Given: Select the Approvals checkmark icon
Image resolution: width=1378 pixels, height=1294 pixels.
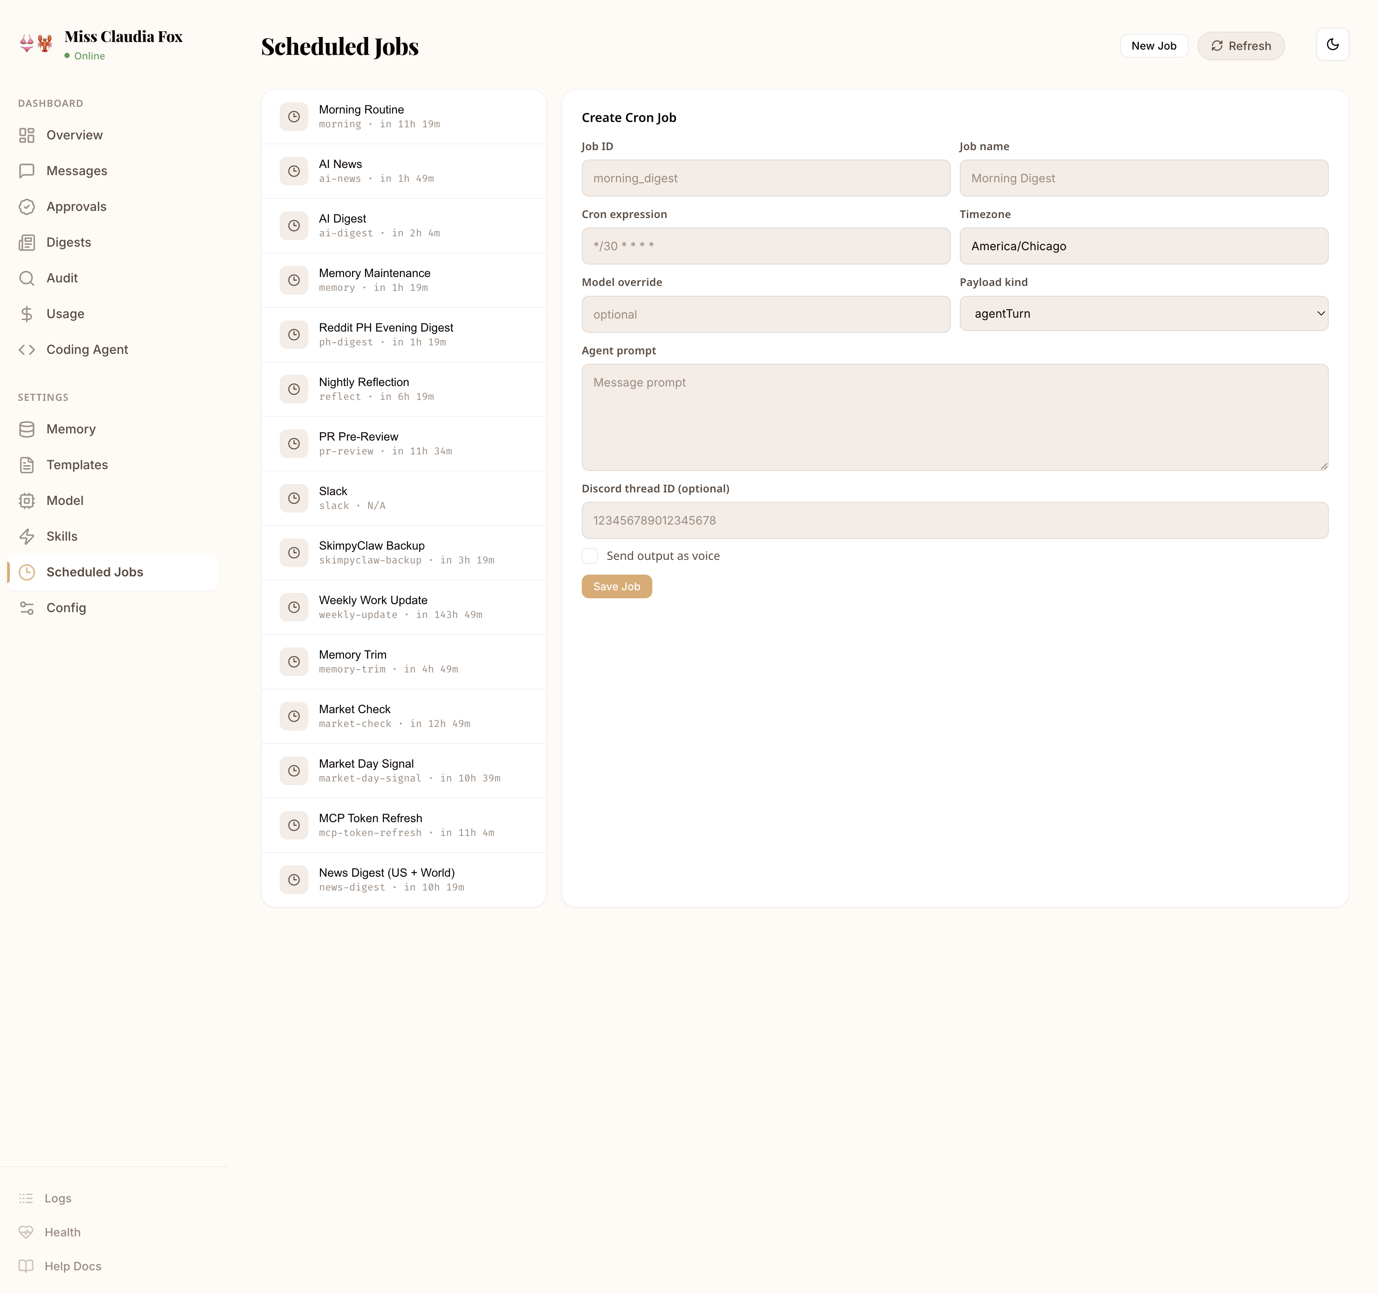Looking at the screenshot, I should tap(27, 206).
